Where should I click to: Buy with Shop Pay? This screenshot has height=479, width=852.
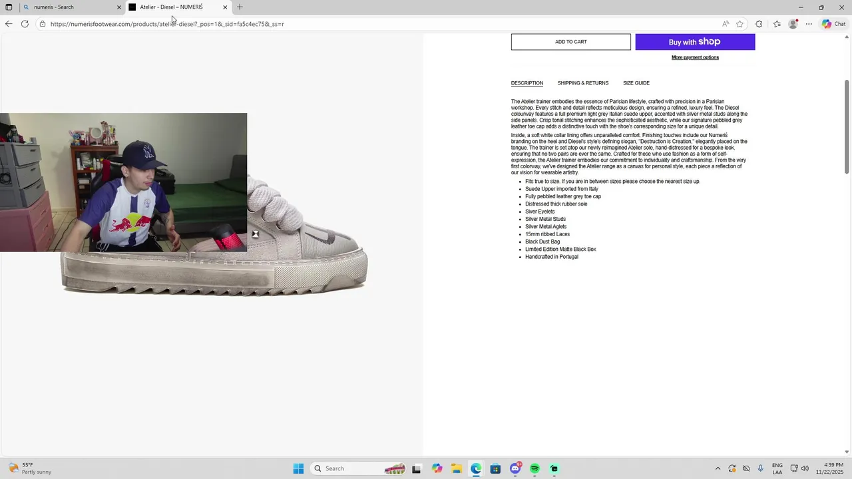pos(695,42)
